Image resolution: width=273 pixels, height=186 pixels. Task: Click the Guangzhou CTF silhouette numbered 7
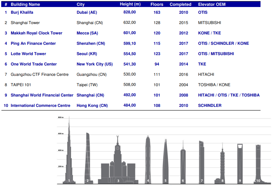(x=202, y=162)
